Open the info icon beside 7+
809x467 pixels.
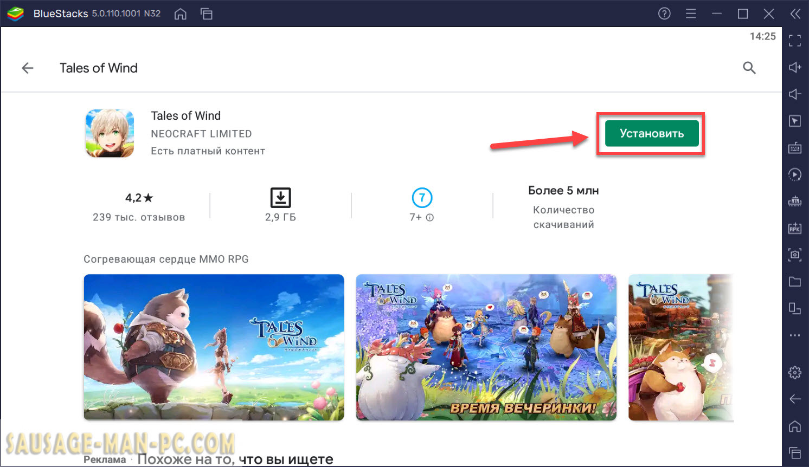point(430,218)
